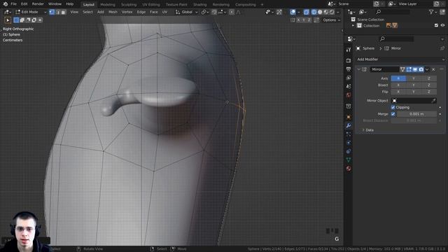Viewport: 448px width, 252px height.
Task: Enable face select mode
Action: [64, 12]
